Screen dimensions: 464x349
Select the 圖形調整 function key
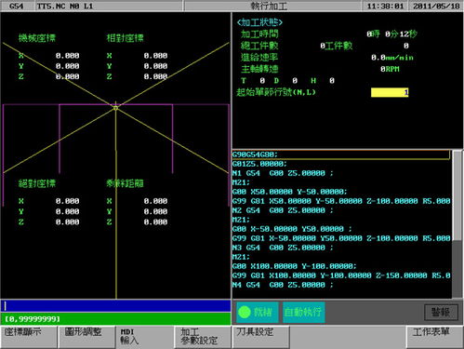(86, 337)
